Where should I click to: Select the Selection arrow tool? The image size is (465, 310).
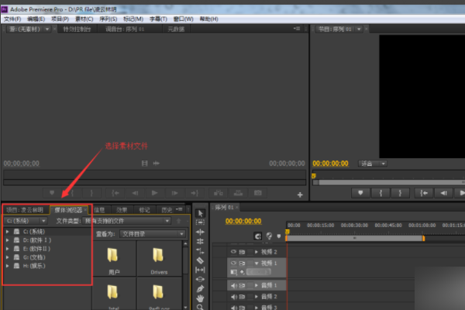coord(200,213)
